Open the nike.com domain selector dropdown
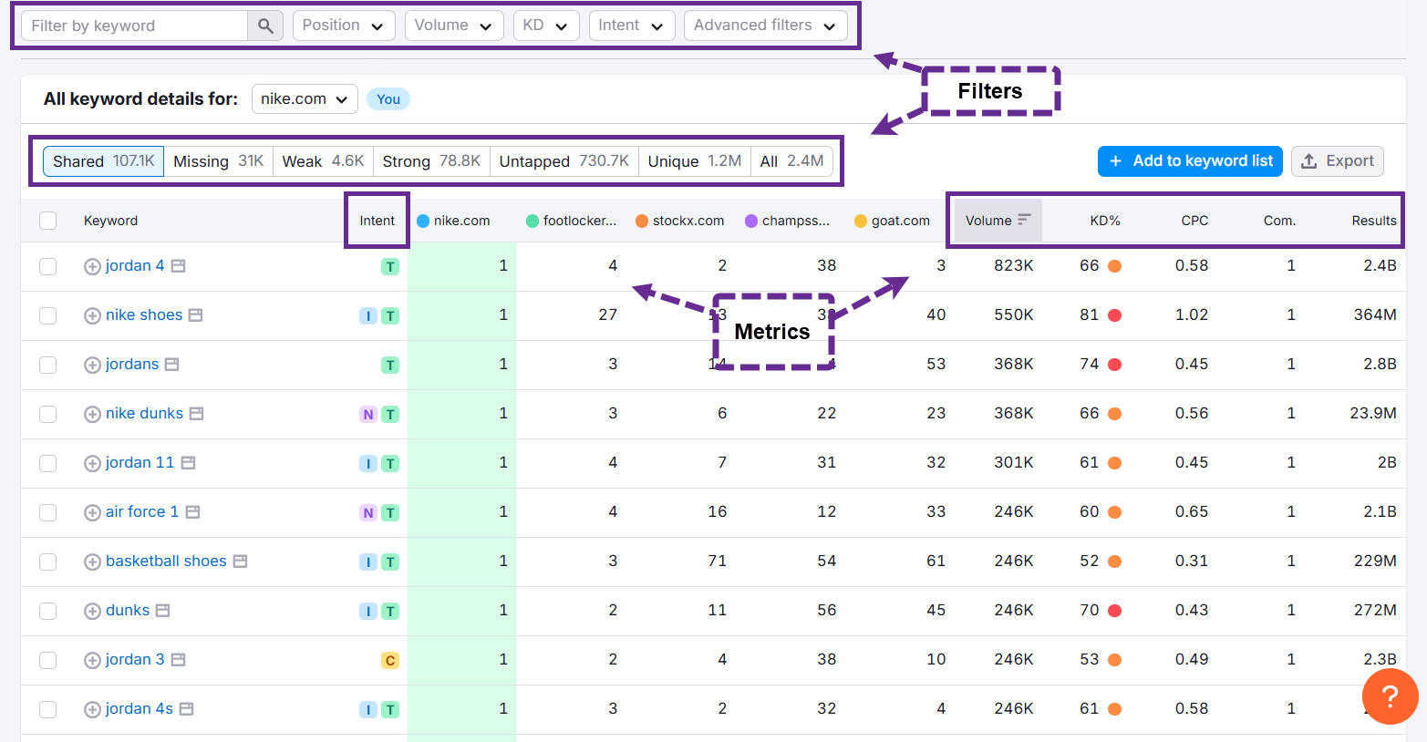The height and width of the screenshot is (742, 1427). (x=305, y=98)
